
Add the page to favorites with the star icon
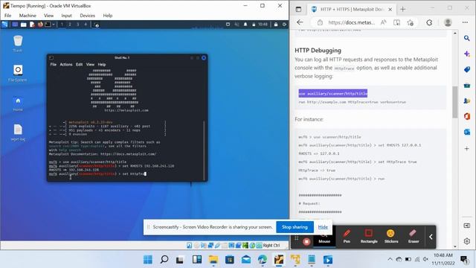[410, 22]
